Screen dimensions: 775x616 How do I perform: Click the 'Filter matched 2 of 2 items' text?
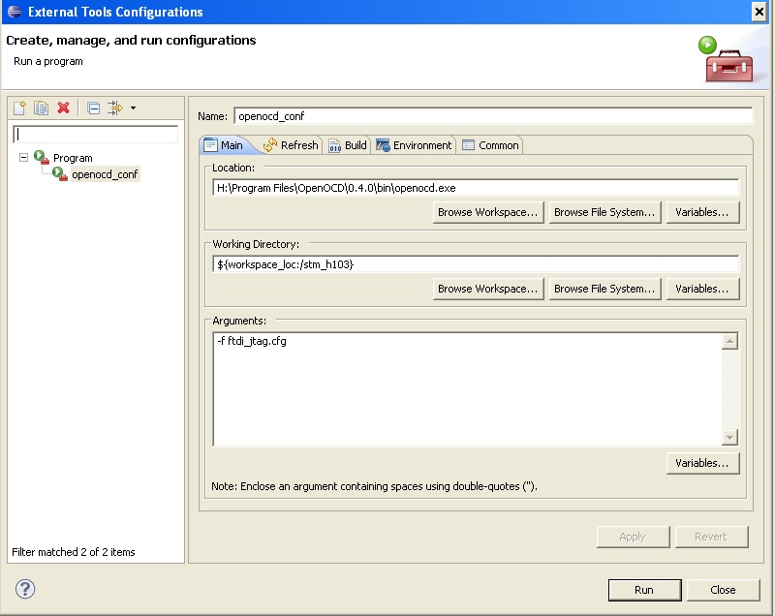point(74,552)
